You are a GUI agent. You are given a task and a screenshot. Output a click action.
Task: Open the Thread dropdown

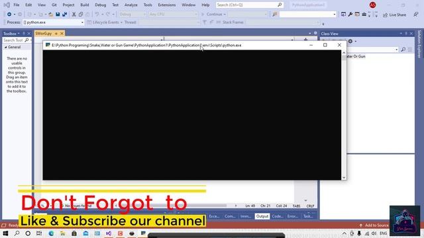pyautogui.click(x=169, y=22)
